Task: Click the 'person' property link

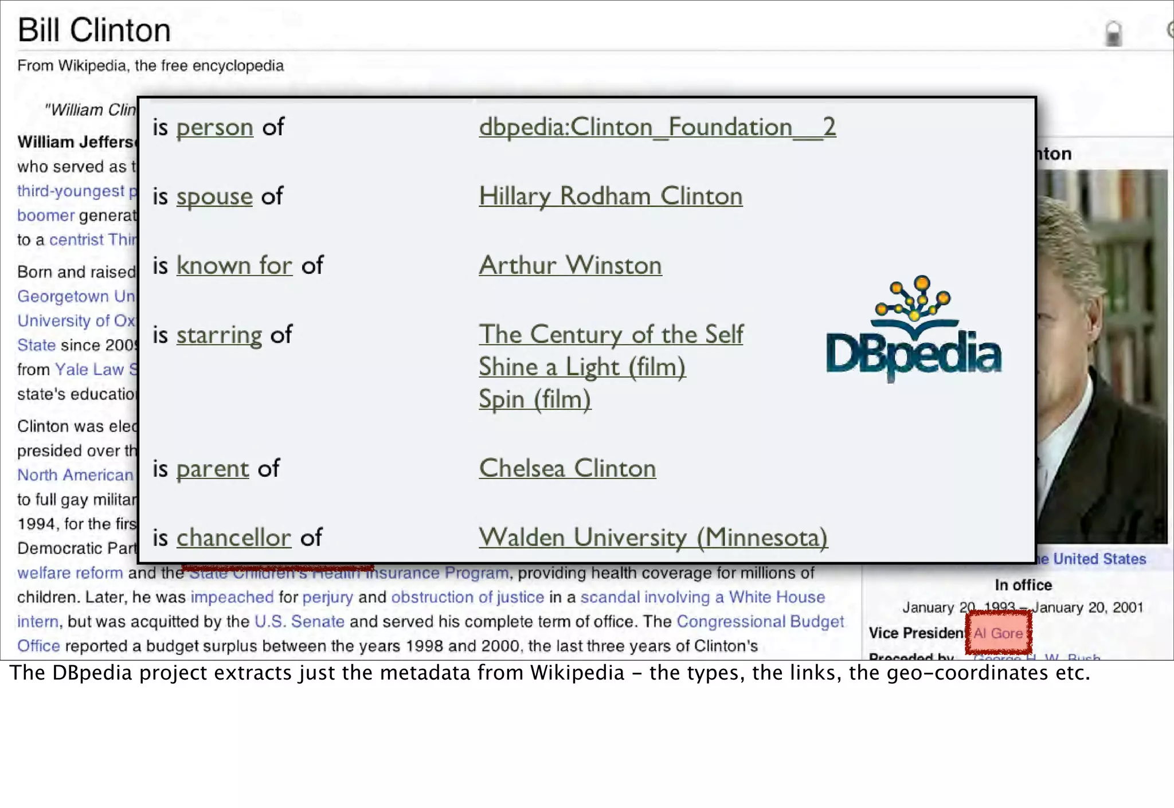Action: coord(214,127)
